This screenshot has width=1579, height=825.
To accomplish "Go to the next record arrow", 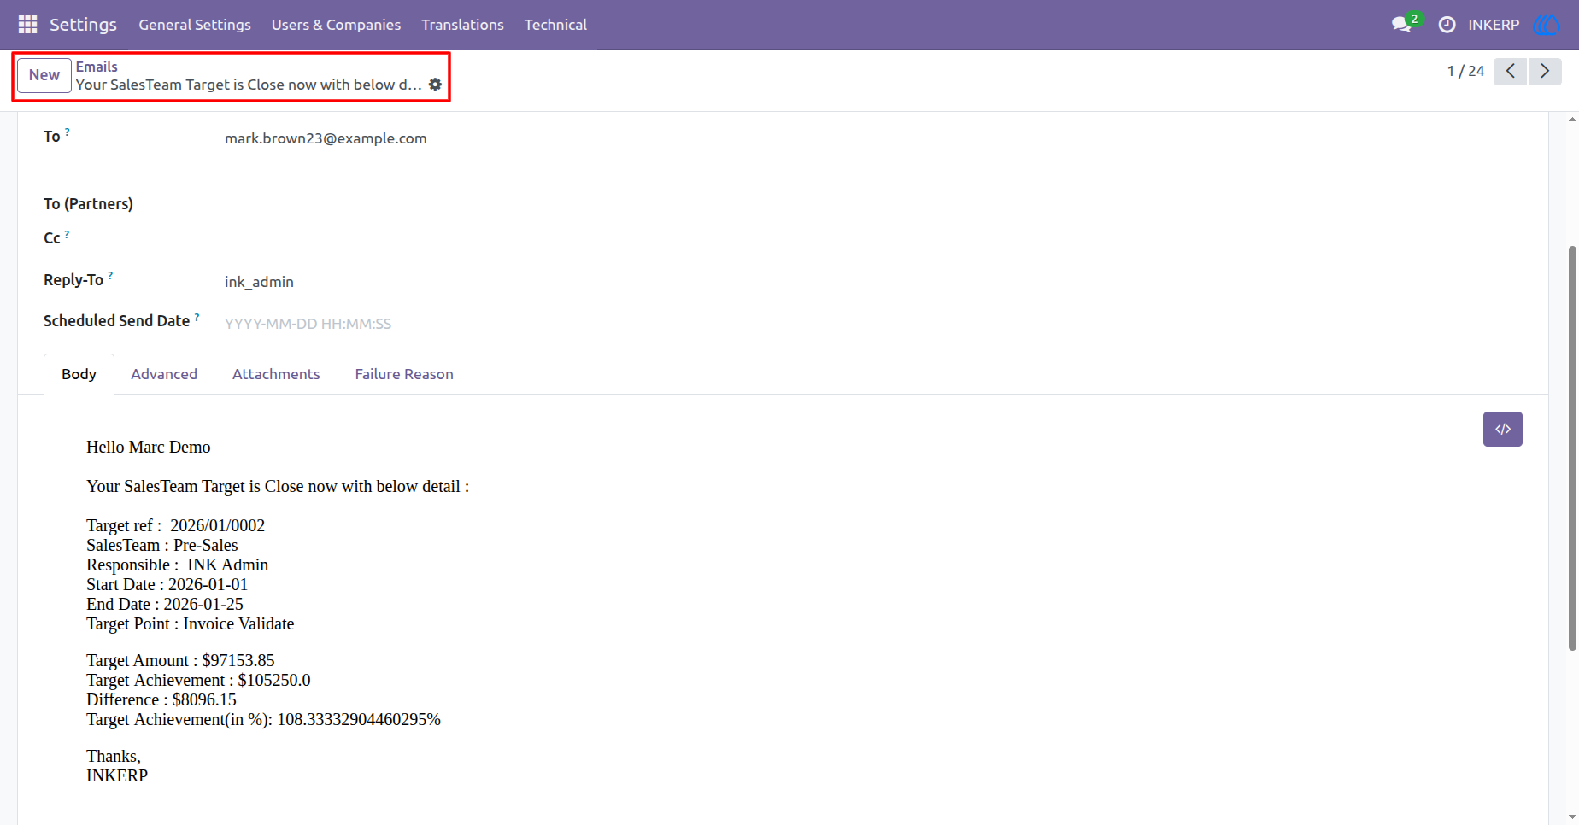I will (x=1545, y=71).
